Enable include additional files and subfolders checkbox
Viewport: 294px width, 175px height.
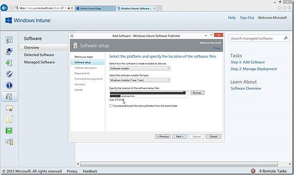point(111,106)
